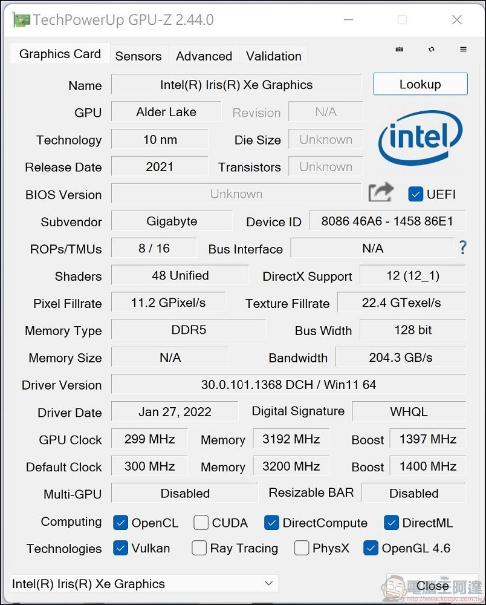
Task: Click the Subvendor field showing Gigabyte
Action: coord(172,221)
